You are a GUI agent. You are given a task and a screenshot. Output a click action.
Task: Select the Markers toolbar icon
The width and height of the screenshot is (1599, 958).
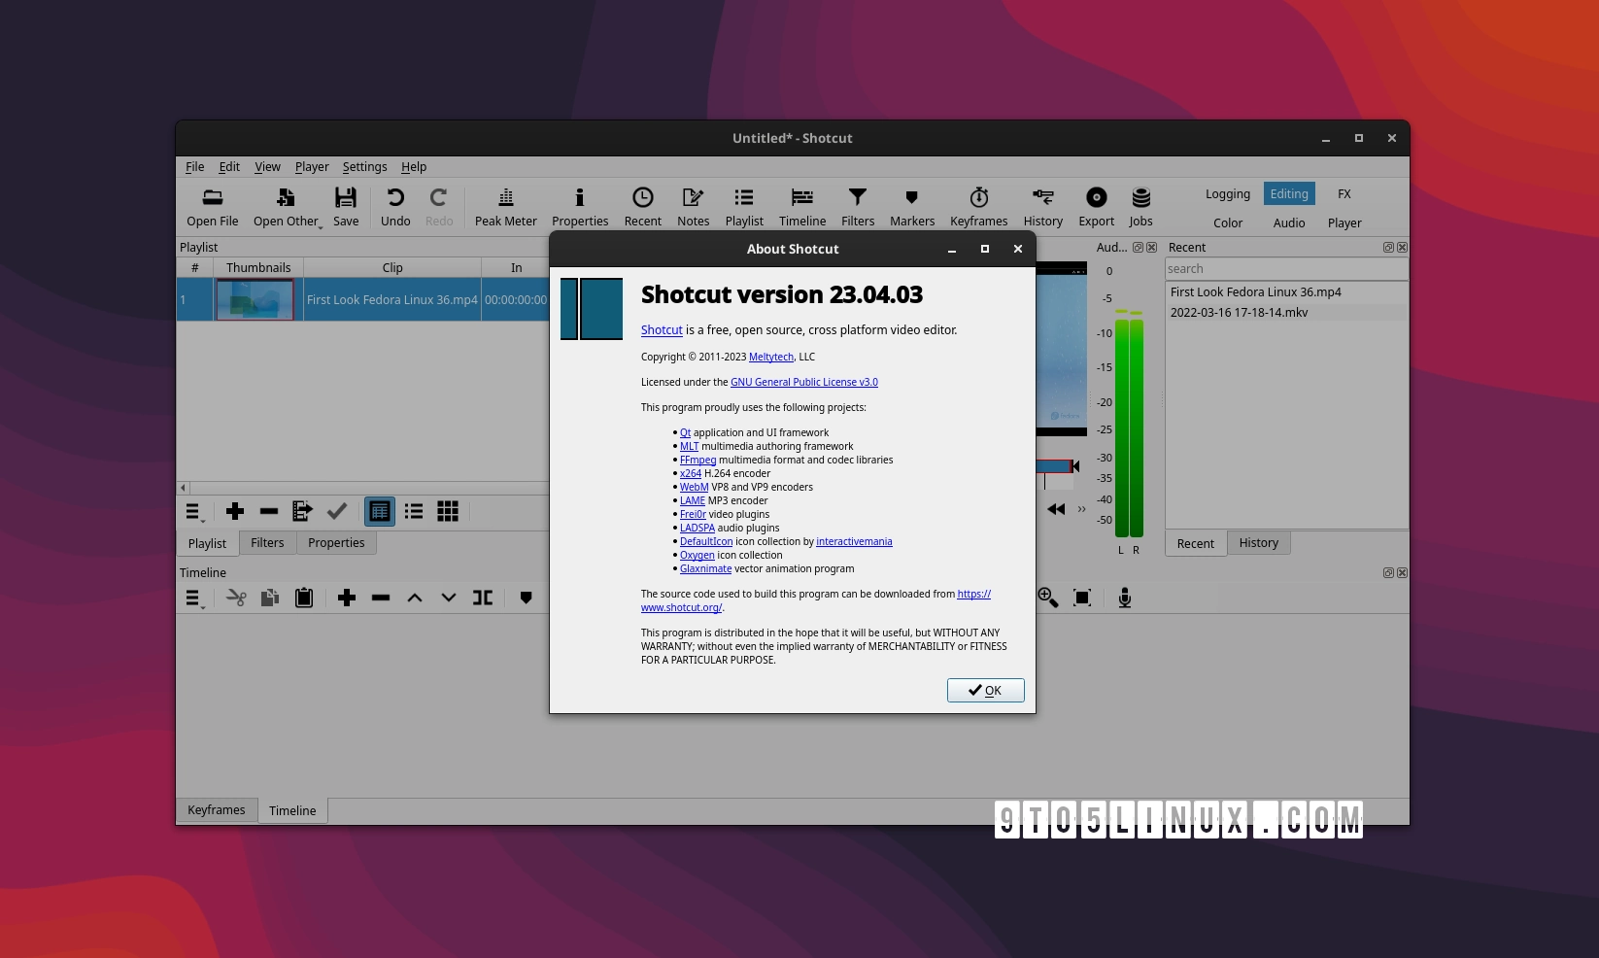911,206
